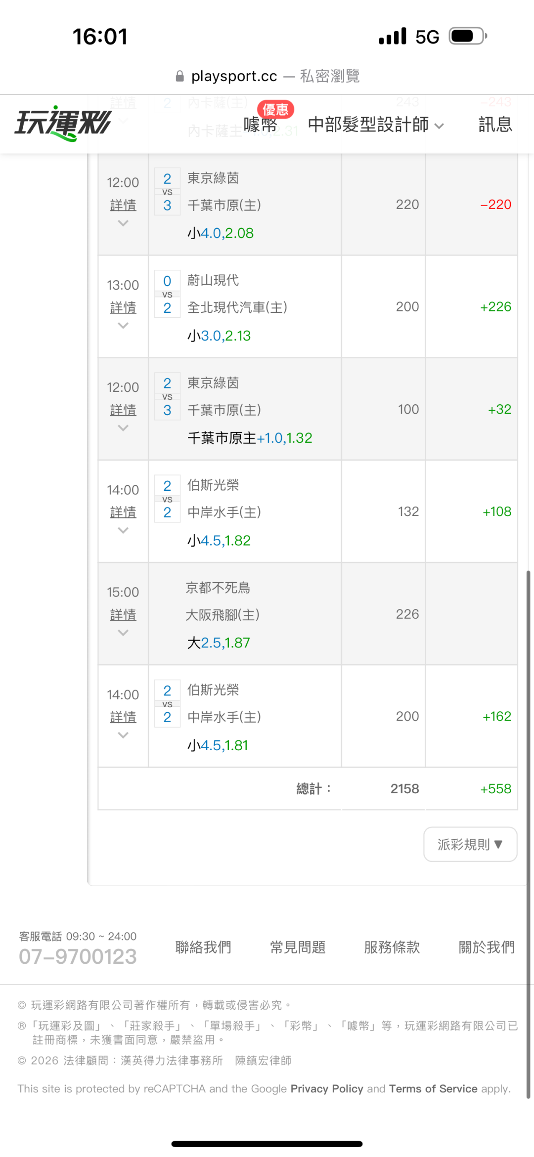Open 詳情 for 13:00 蔚山現代 match
Viewport: 534px width, 1157px height.
[x=123, y=307]
